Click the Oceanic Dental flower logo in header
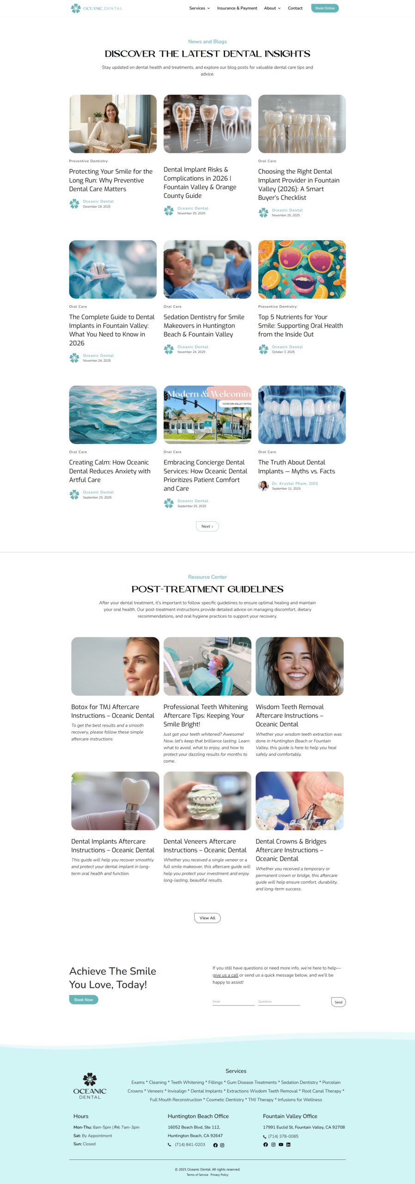This screenshot has height=1184, width=415. tap(76, 8)
